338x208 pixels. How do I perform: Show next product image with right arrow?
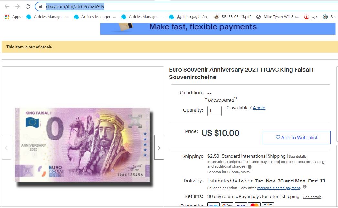tap(159, 148)
